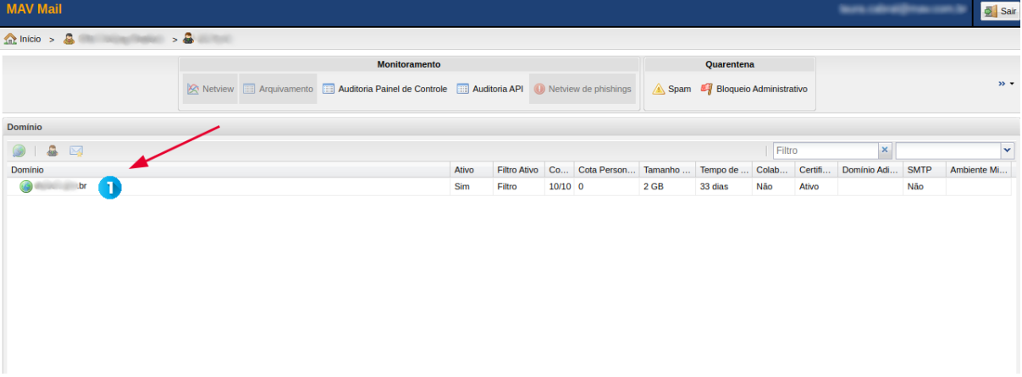Open Spam quarantine

[671, 89]
